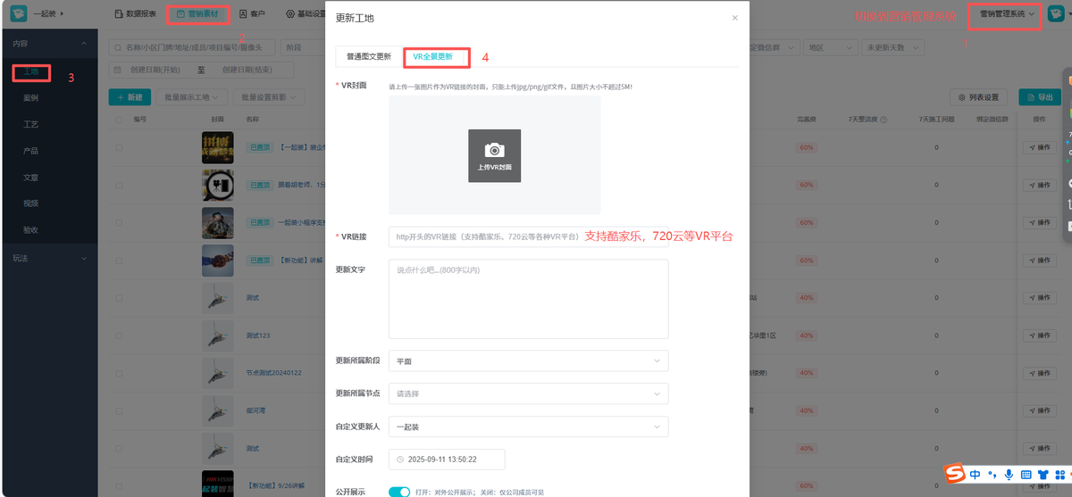Click the keyboard icon in Sogou IME bar
Viewport: 1072px width, 497px height.
tap(1026, 474)
